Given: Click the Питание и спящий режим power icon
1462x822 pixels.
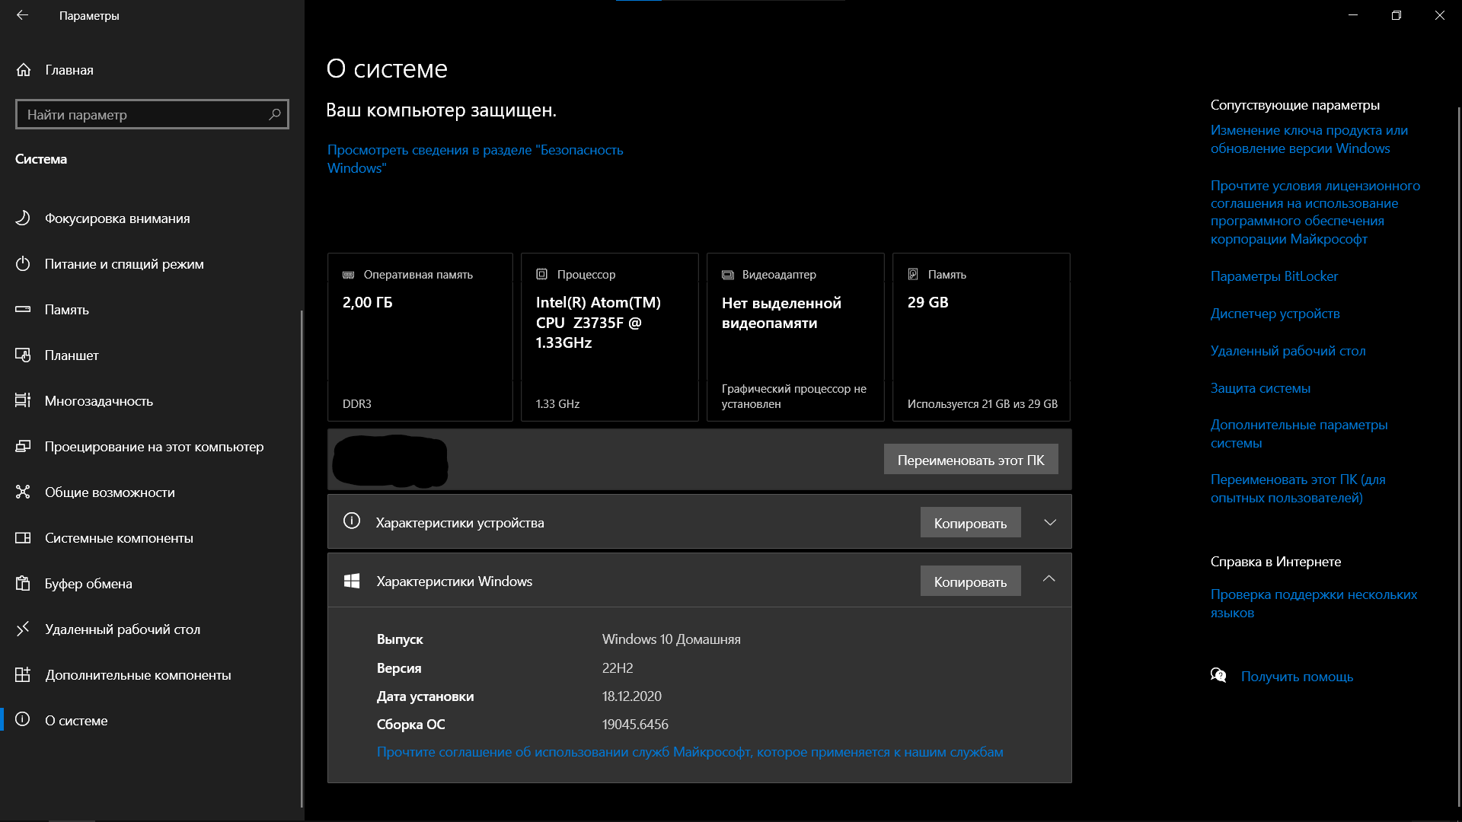Looking at the screenshot, I should click(23, 264).
